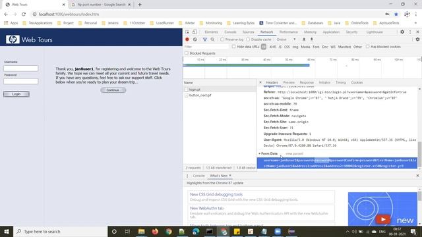Open the Timing tab of request
The image size is (422, 237).
pos(340,82)
